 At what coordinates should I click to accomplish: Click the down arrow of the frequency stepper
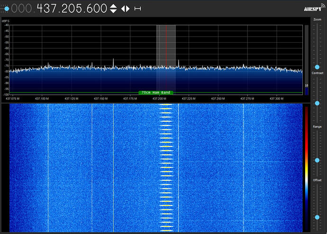click(x=113, y=11)
